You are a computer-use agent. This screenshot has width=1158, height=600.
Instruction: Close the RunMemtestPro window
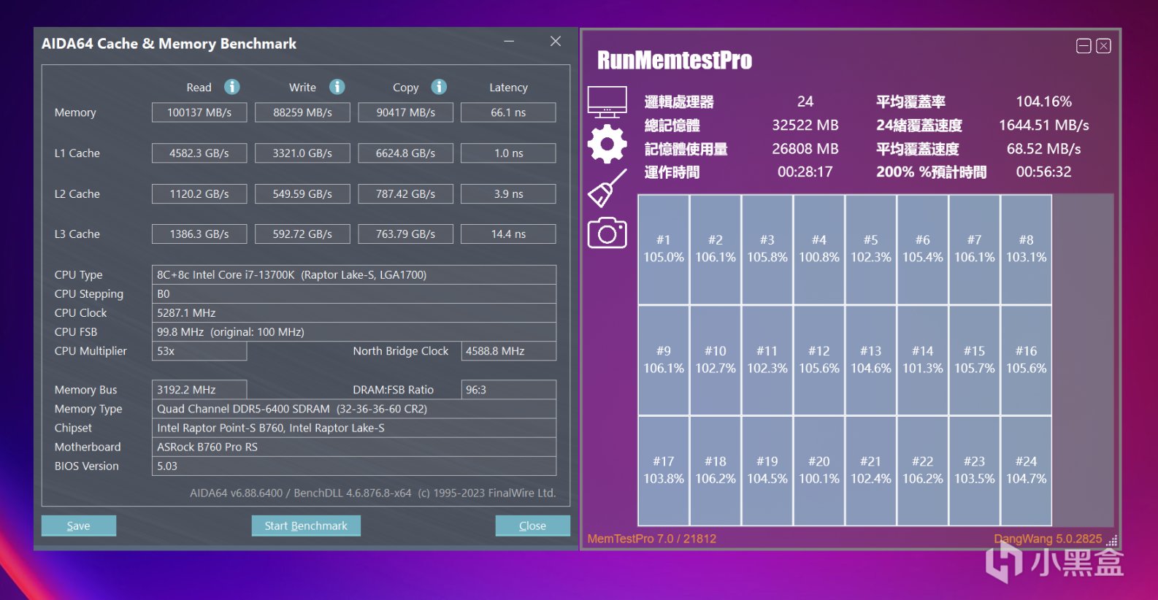click(1104, 46)
